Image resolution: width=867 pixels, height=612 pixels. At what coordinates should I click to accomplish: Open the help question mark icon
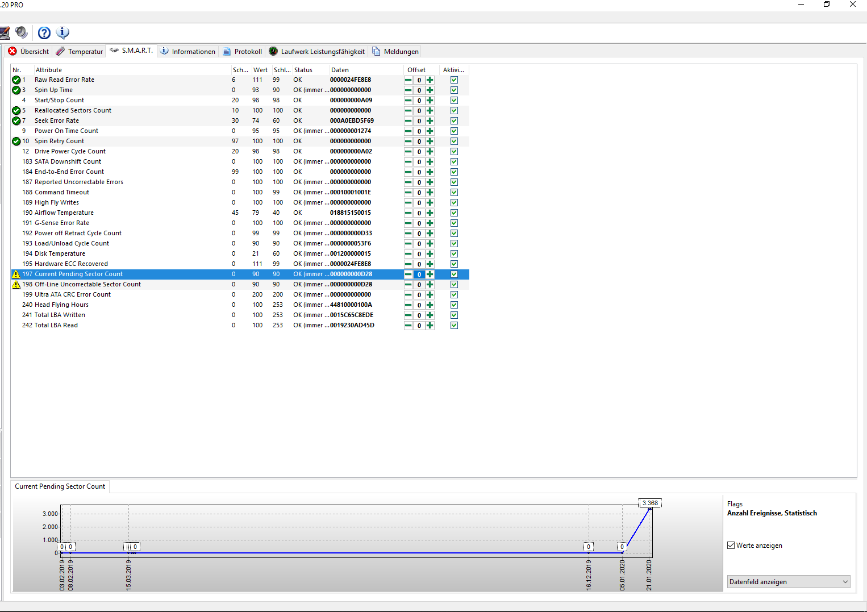point(44,33)
